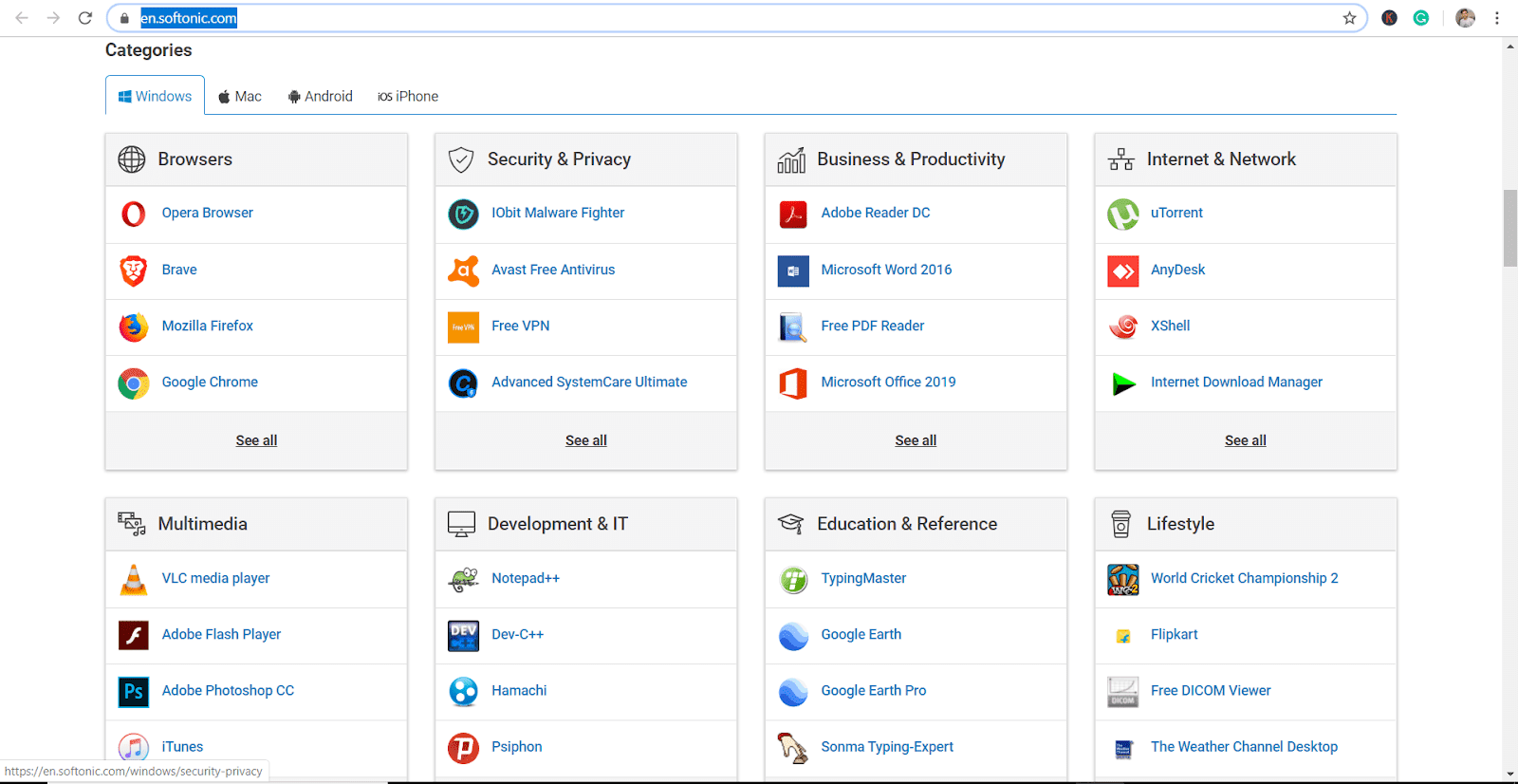This screenshot has width=1518, height=784.
Task: Click the Opera Browser icon
Action: [x=134, y=214]
